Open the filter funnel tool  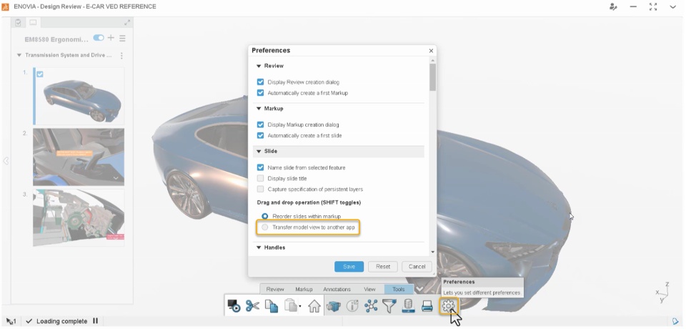[389, 306]
